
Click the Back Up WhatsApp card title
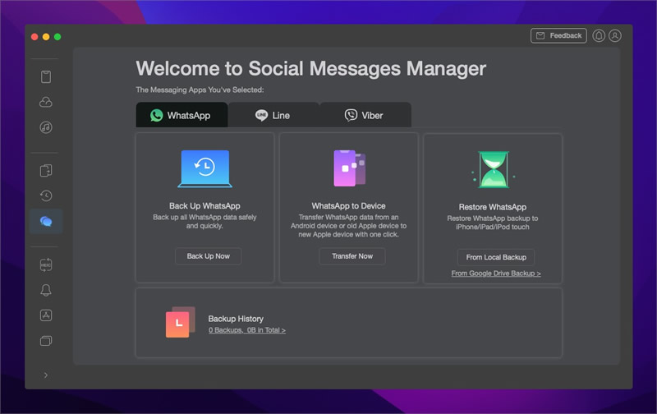(x=204, y=205)
